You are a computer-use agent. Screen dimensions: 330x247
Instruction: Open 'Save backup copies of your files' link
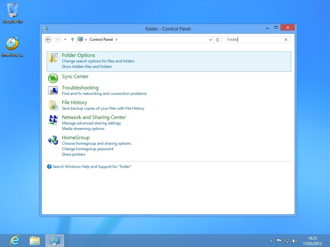103,108
